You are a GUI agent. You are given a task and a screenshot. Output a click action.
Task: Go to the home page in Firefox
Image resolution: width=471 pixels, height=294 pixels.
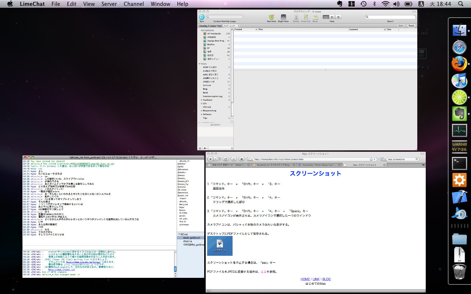242,159
